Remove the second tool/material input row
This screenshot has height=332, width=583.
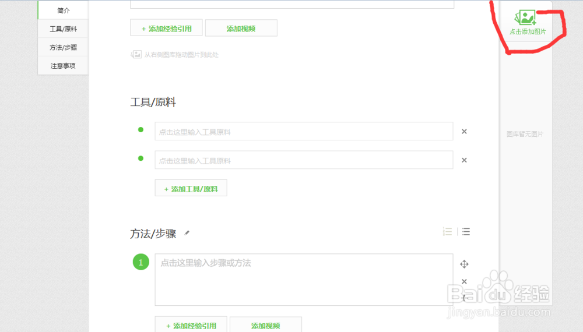(x=464, y=160)
